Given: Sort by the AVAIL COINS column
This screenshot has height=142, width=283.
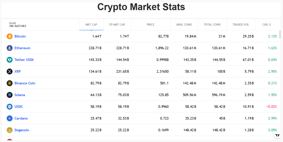Looking at the screenshot, I should coord(184,24).
